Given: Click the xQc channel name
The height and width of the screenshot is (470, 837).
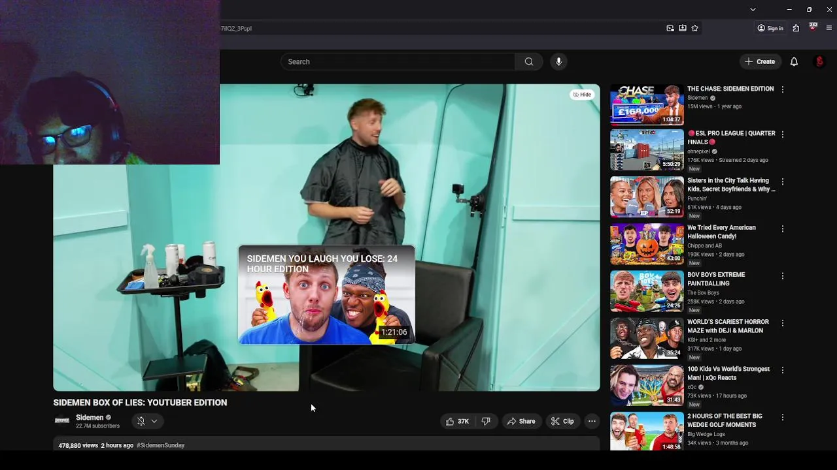Looking at the screenshot, I should coord(692,387).
